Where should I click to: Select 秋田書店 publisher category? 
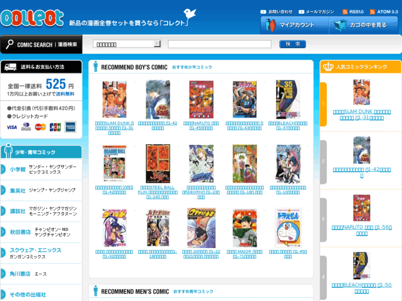[x=20, y=232]
